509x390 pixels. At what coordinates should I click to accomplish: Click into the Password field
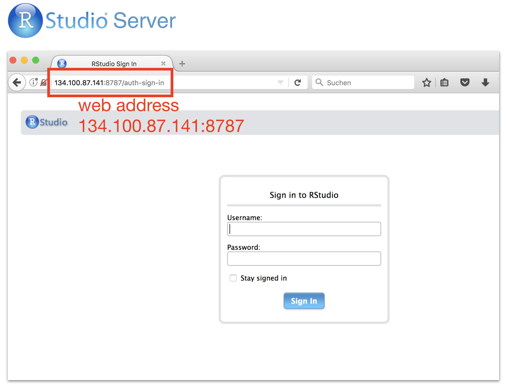(304, 259)
